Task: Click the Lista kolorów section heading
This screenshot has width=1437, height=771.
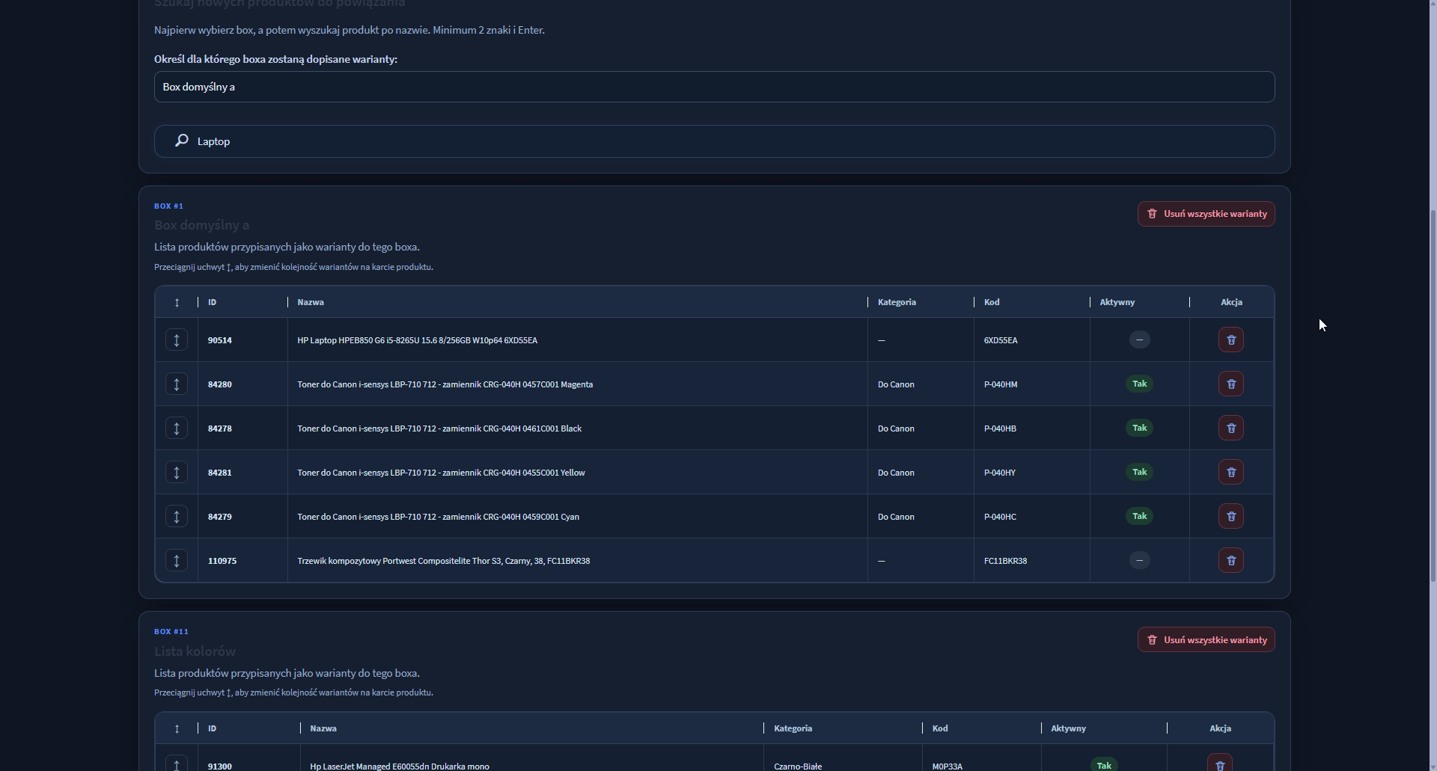Action: (195, 651)
